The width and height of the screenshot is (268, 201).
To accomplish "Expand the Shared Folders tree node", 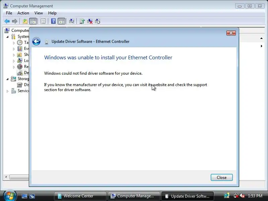I will tap(14, 55).
